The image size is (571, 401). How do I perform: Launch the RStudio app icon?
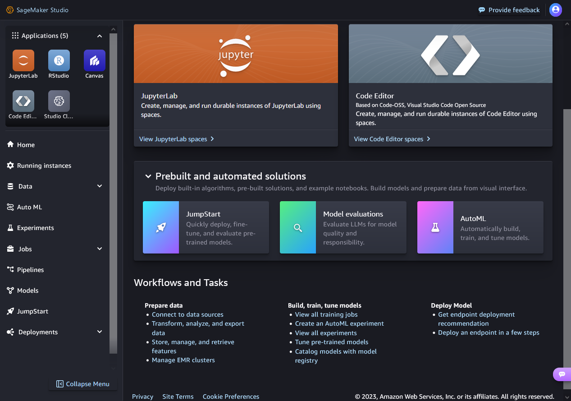(59, 60)
